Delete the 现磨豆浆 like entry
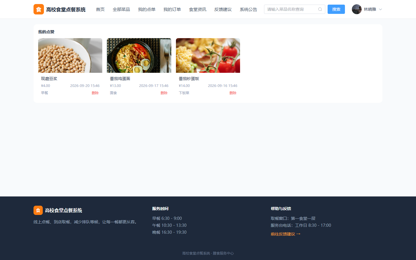Image resolution: width=416 pixels, height=260 pixels. [x=95, y=93]
